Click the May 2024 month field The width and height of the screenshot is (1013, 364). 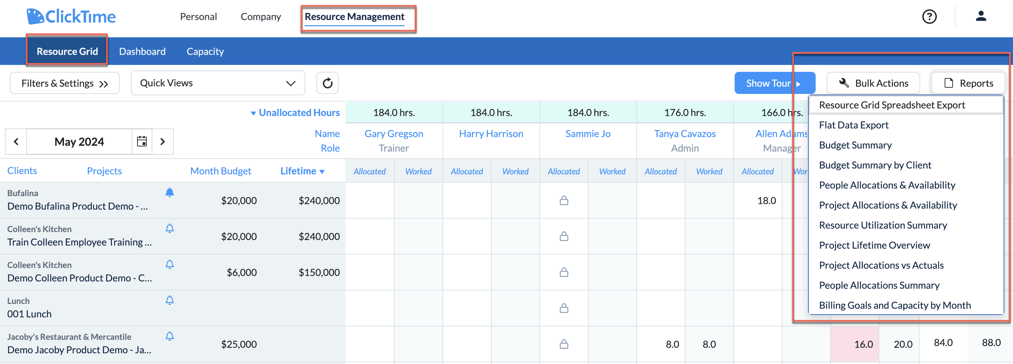tap(79, 141)
